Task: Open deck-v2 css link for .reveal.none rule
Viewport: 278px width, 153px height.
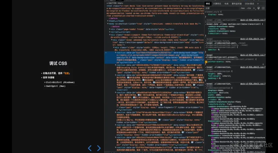Action: click(253, 20)
